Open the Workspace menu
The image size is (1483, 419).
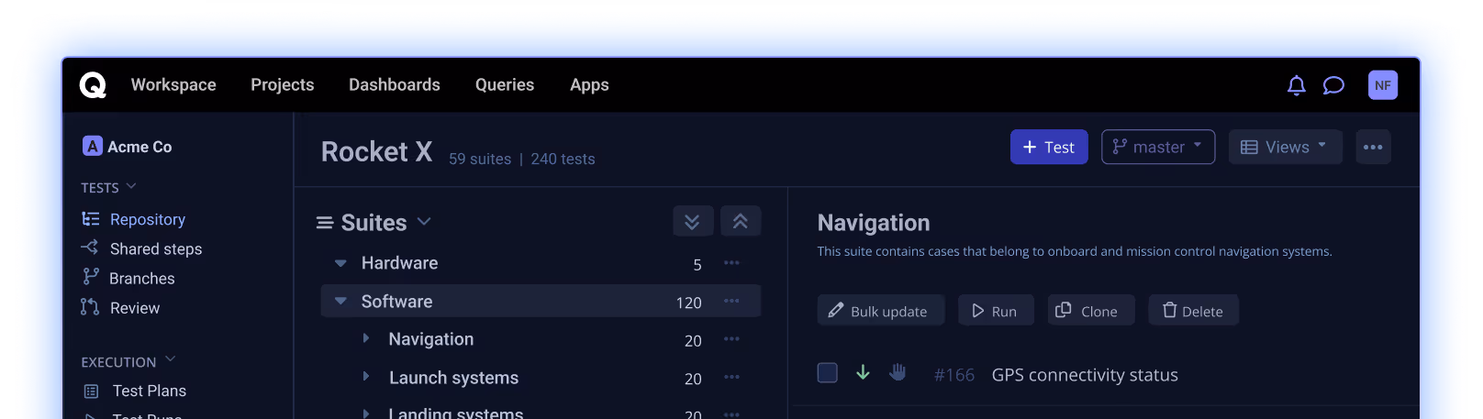(x=173, y=85)
